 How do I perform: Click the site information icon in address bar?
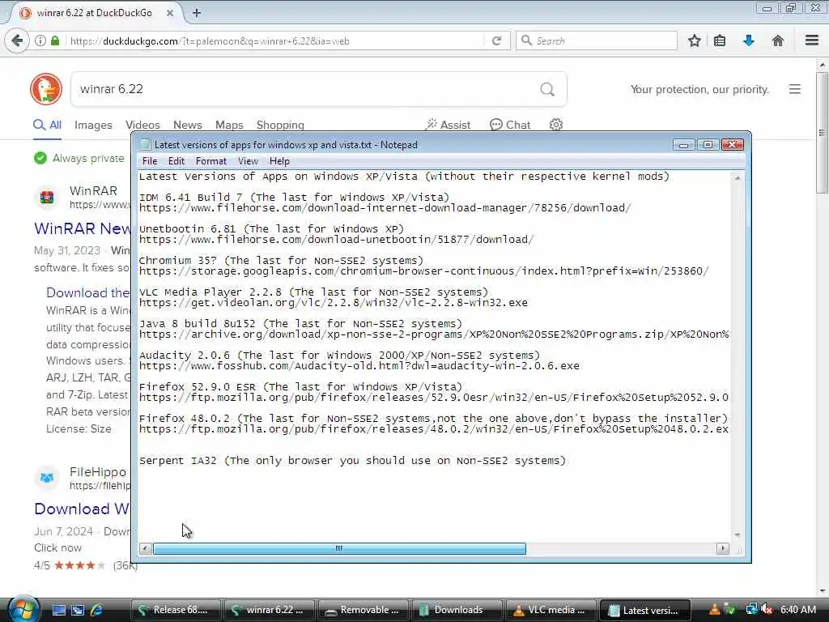coord(40,40)
